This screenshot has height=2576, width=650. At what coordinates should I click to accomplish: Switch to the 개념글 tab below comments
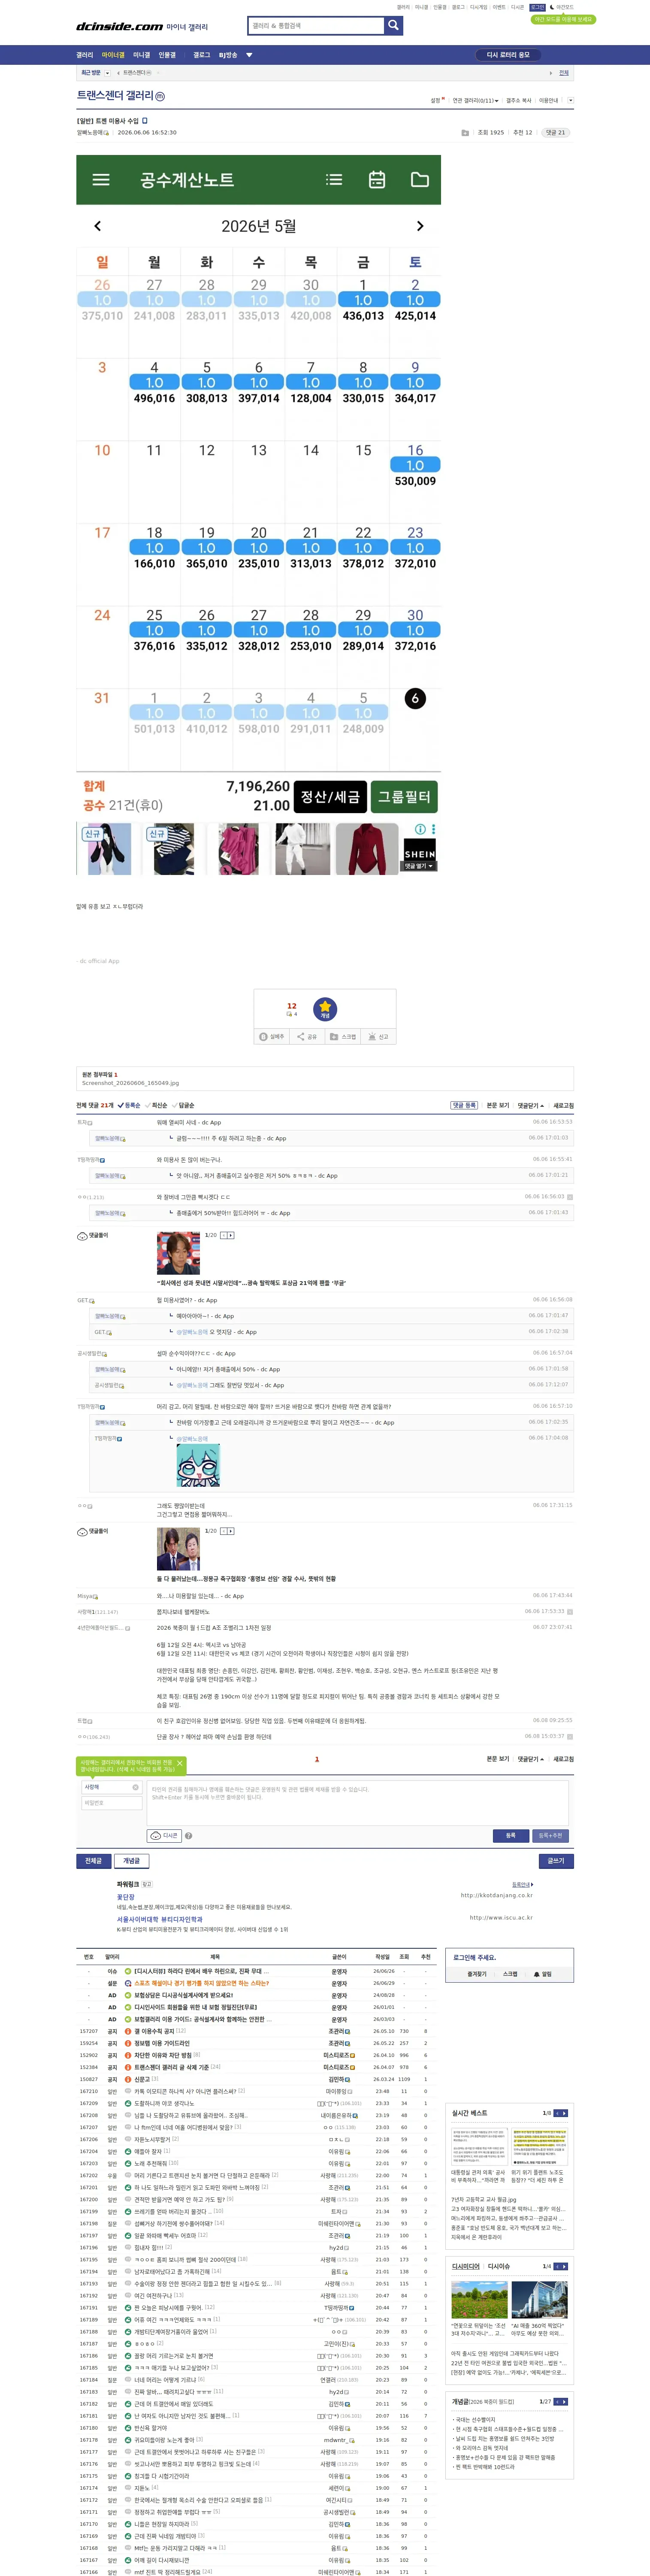click(132, 1861)
